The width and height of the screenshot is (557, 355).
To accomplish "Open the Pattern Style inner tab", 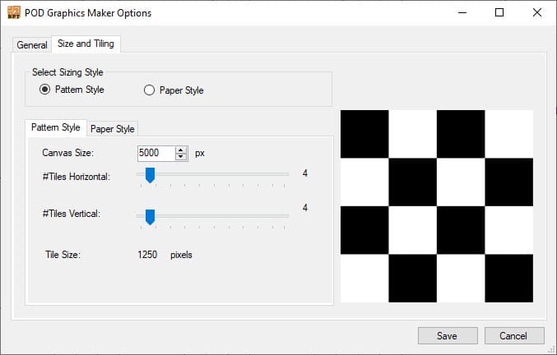I will 55,127.
